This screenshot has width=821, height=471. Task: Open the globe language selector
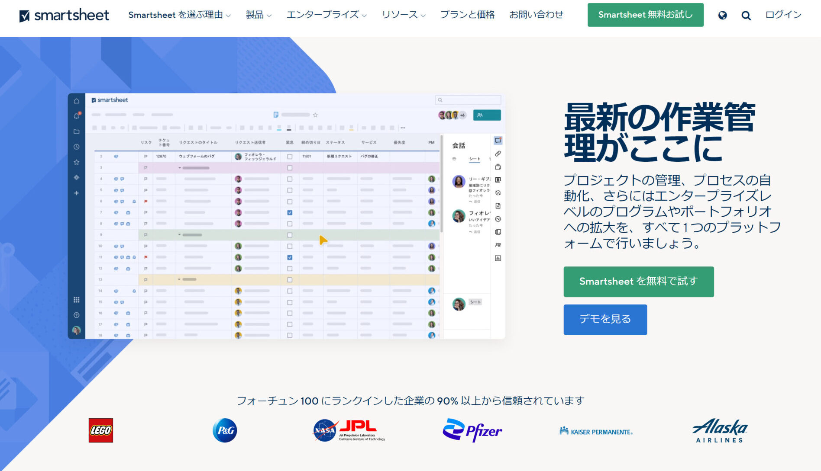coord(722,15)
